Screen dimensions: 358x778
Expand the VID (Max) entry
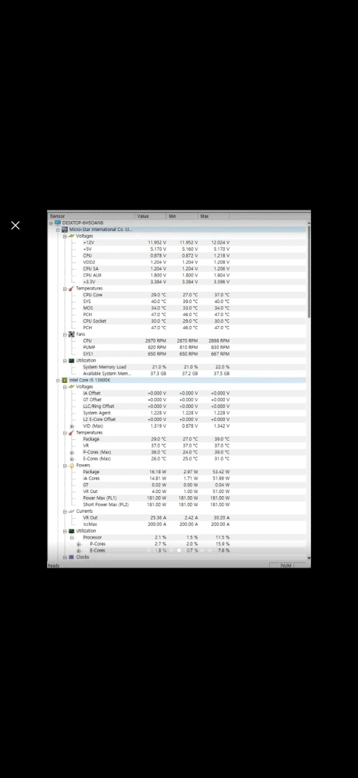tap(72, 426)
